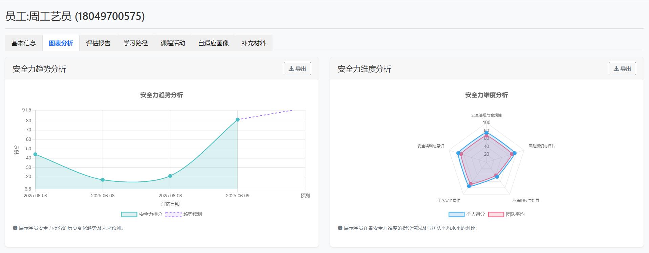Toggle 团队平均 legend swatch

coord(496,214)
